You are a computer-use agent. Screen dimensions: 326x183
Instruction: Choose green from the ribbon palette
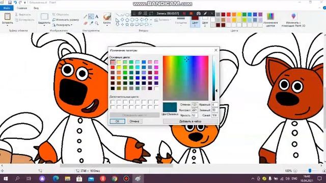(x=244, y=15)
